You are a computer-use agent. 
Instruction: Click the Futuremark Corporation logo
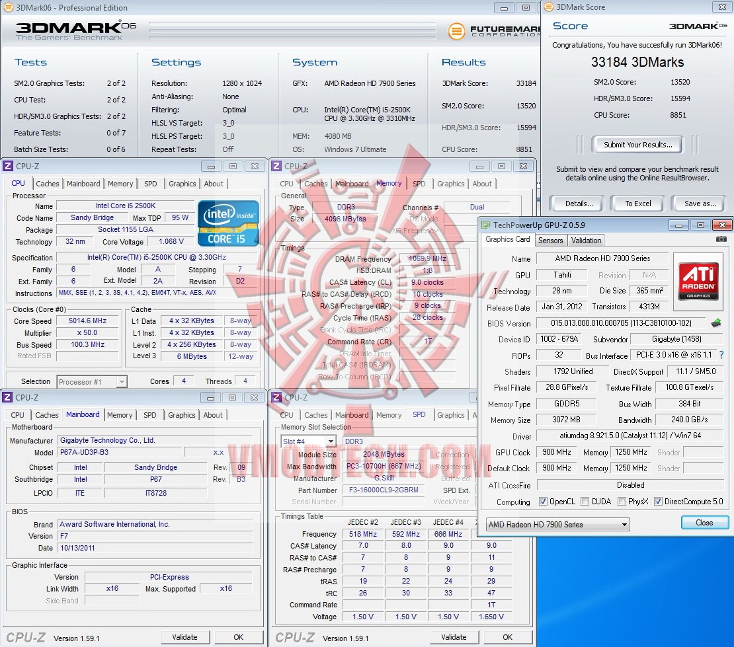click(493, 31)
